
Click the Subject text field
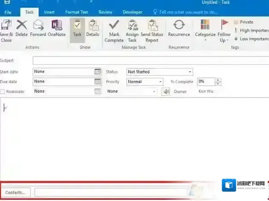[149, 60]
